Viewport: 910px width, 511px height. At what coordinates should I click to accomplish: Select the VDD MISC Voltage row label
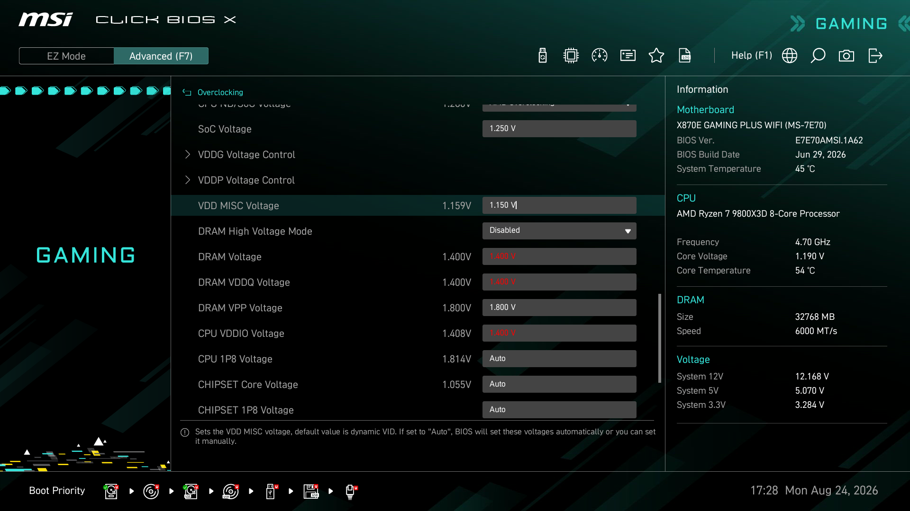(238, 206)
